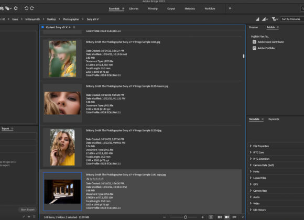
Task: Open the Metadata panel menu icon
Action: click(x=263, y=119)
